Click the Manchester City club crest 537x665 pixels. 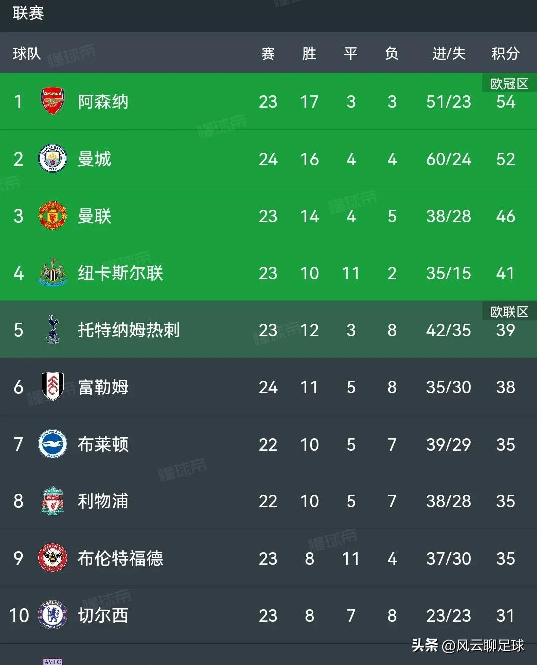tap(52, 159)
